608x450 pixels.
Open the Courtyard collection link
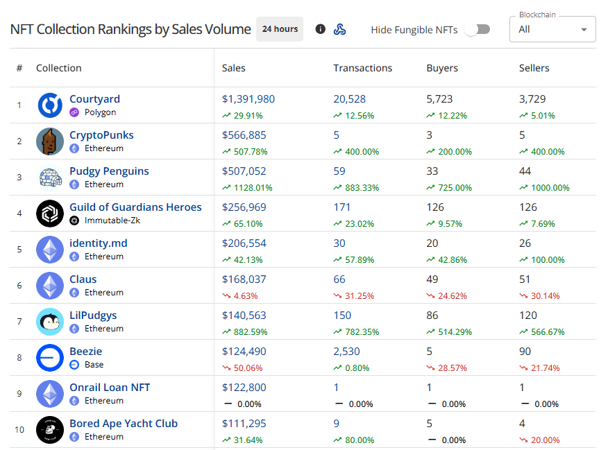[x=94, y=98]
